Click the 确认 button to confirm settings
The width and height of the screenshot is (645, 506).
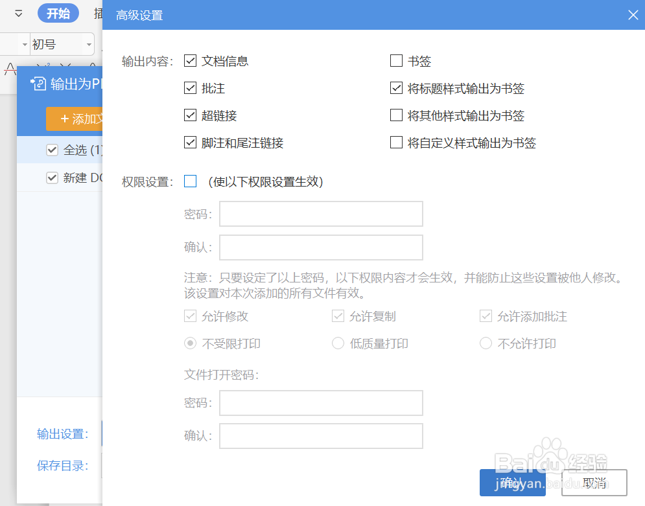point(512,482)
